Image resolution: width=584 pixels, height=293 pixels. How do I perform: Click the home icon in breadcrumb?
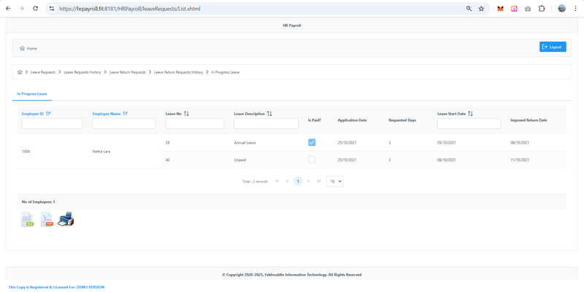click(20, 72)
